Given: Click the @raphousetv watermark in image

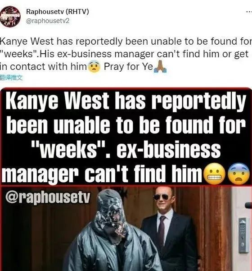Looking at the screenshot, I should 48,197.
